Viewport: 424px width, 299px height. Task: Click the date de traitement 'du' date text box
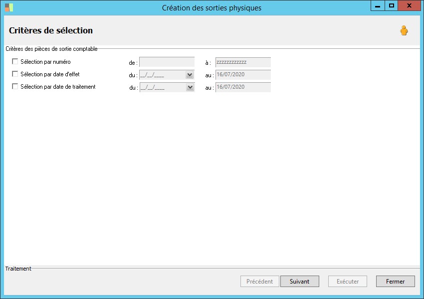pos(162,87)
